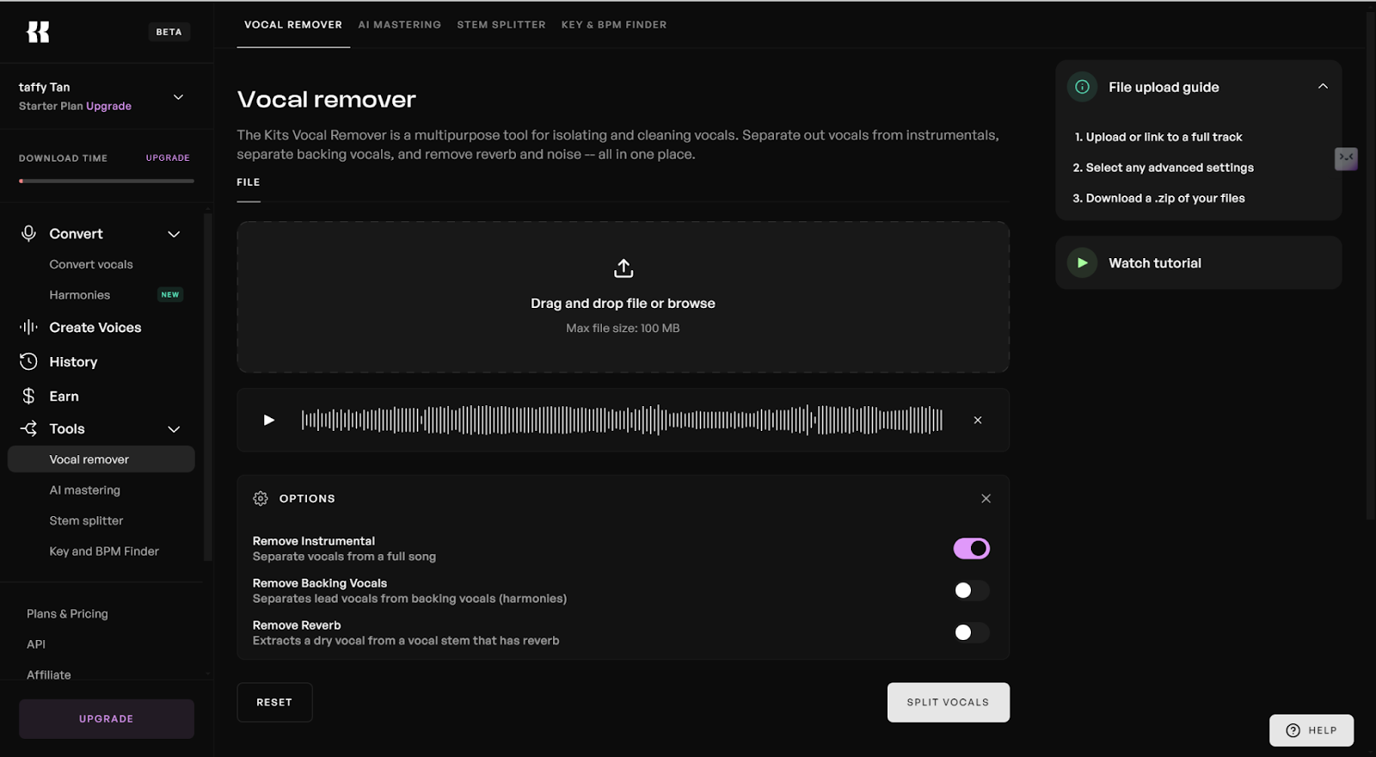Enable the Remove Reverb toggle

point(972,632)
